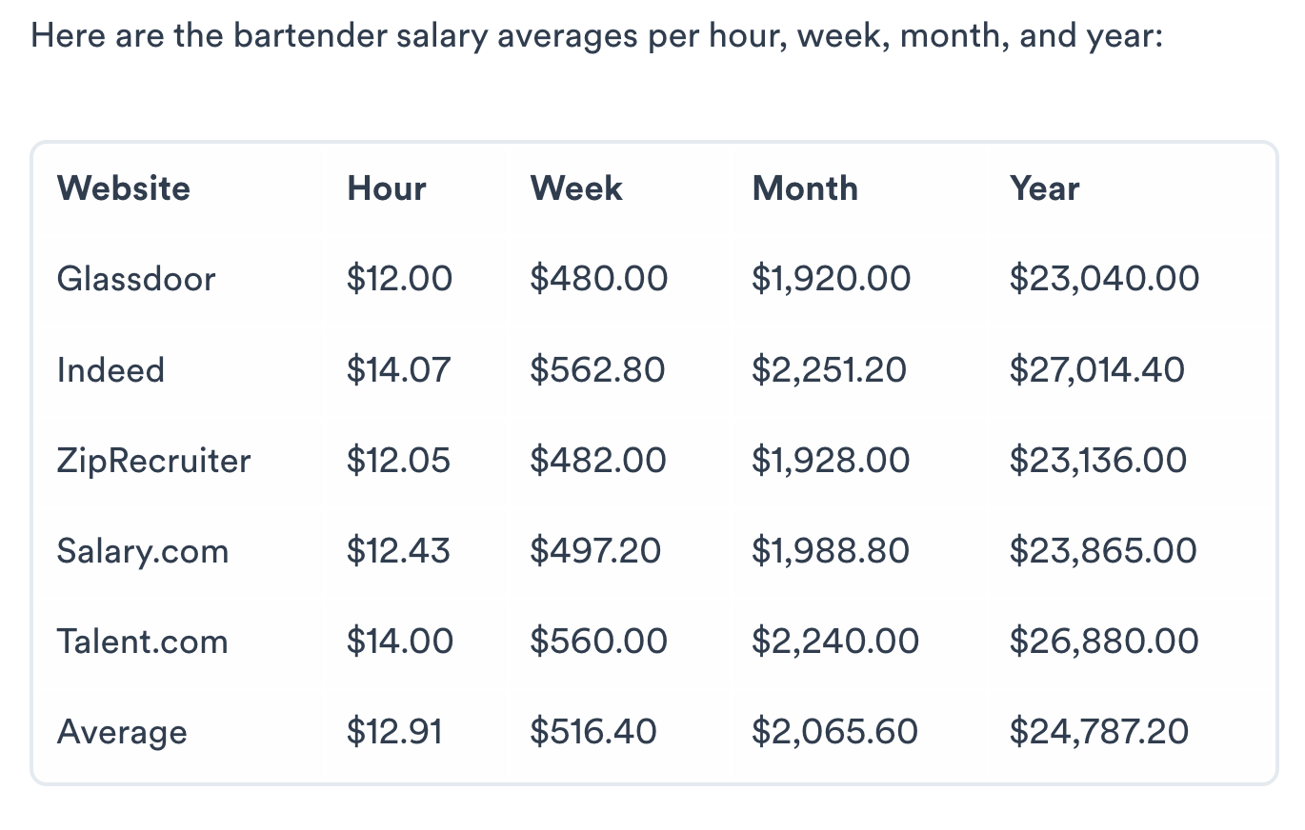Click Indeed's $562.80 weekly cell
This screenshot has height=830, width=1305.
point(598,369)
